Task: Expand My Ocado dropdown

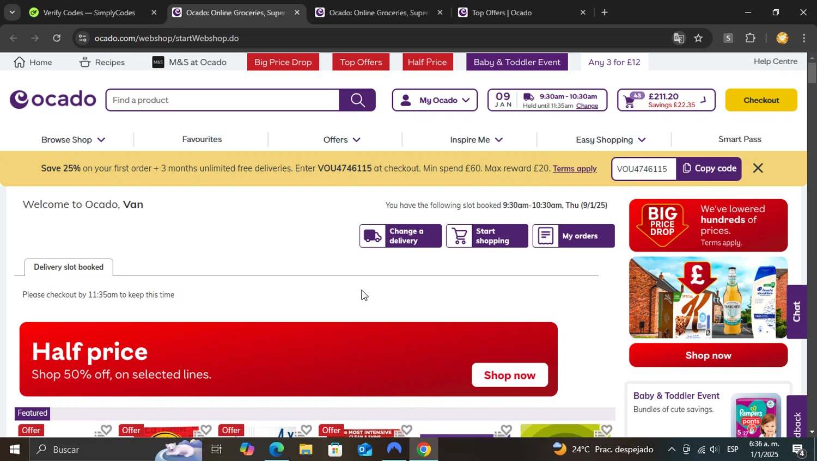Action: (x=435, y=100)
